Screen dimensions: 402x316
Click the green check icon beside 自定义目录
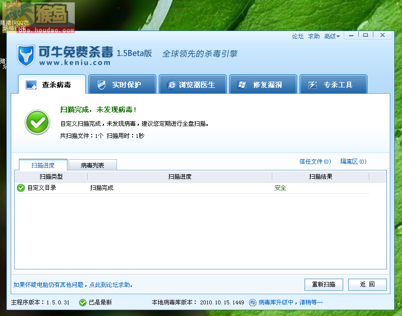click(x=21, y=188)
